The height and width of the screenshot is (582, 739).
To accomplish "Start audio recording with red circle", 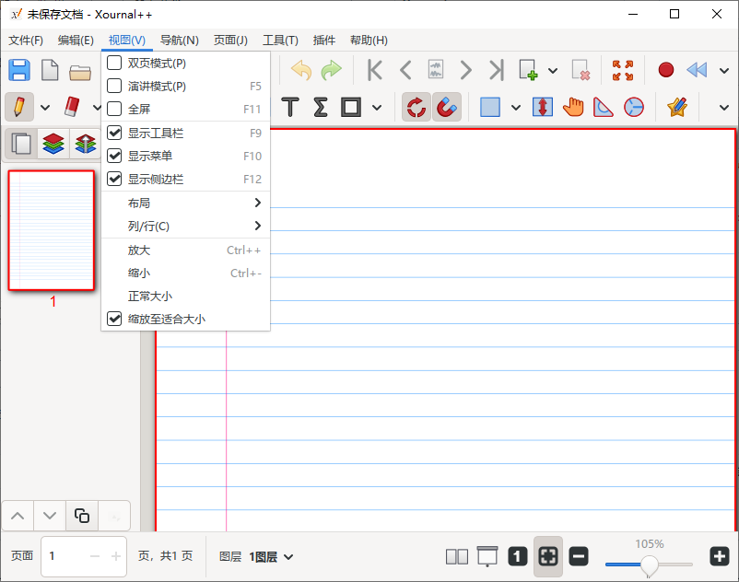I will (x=666, y=70).
